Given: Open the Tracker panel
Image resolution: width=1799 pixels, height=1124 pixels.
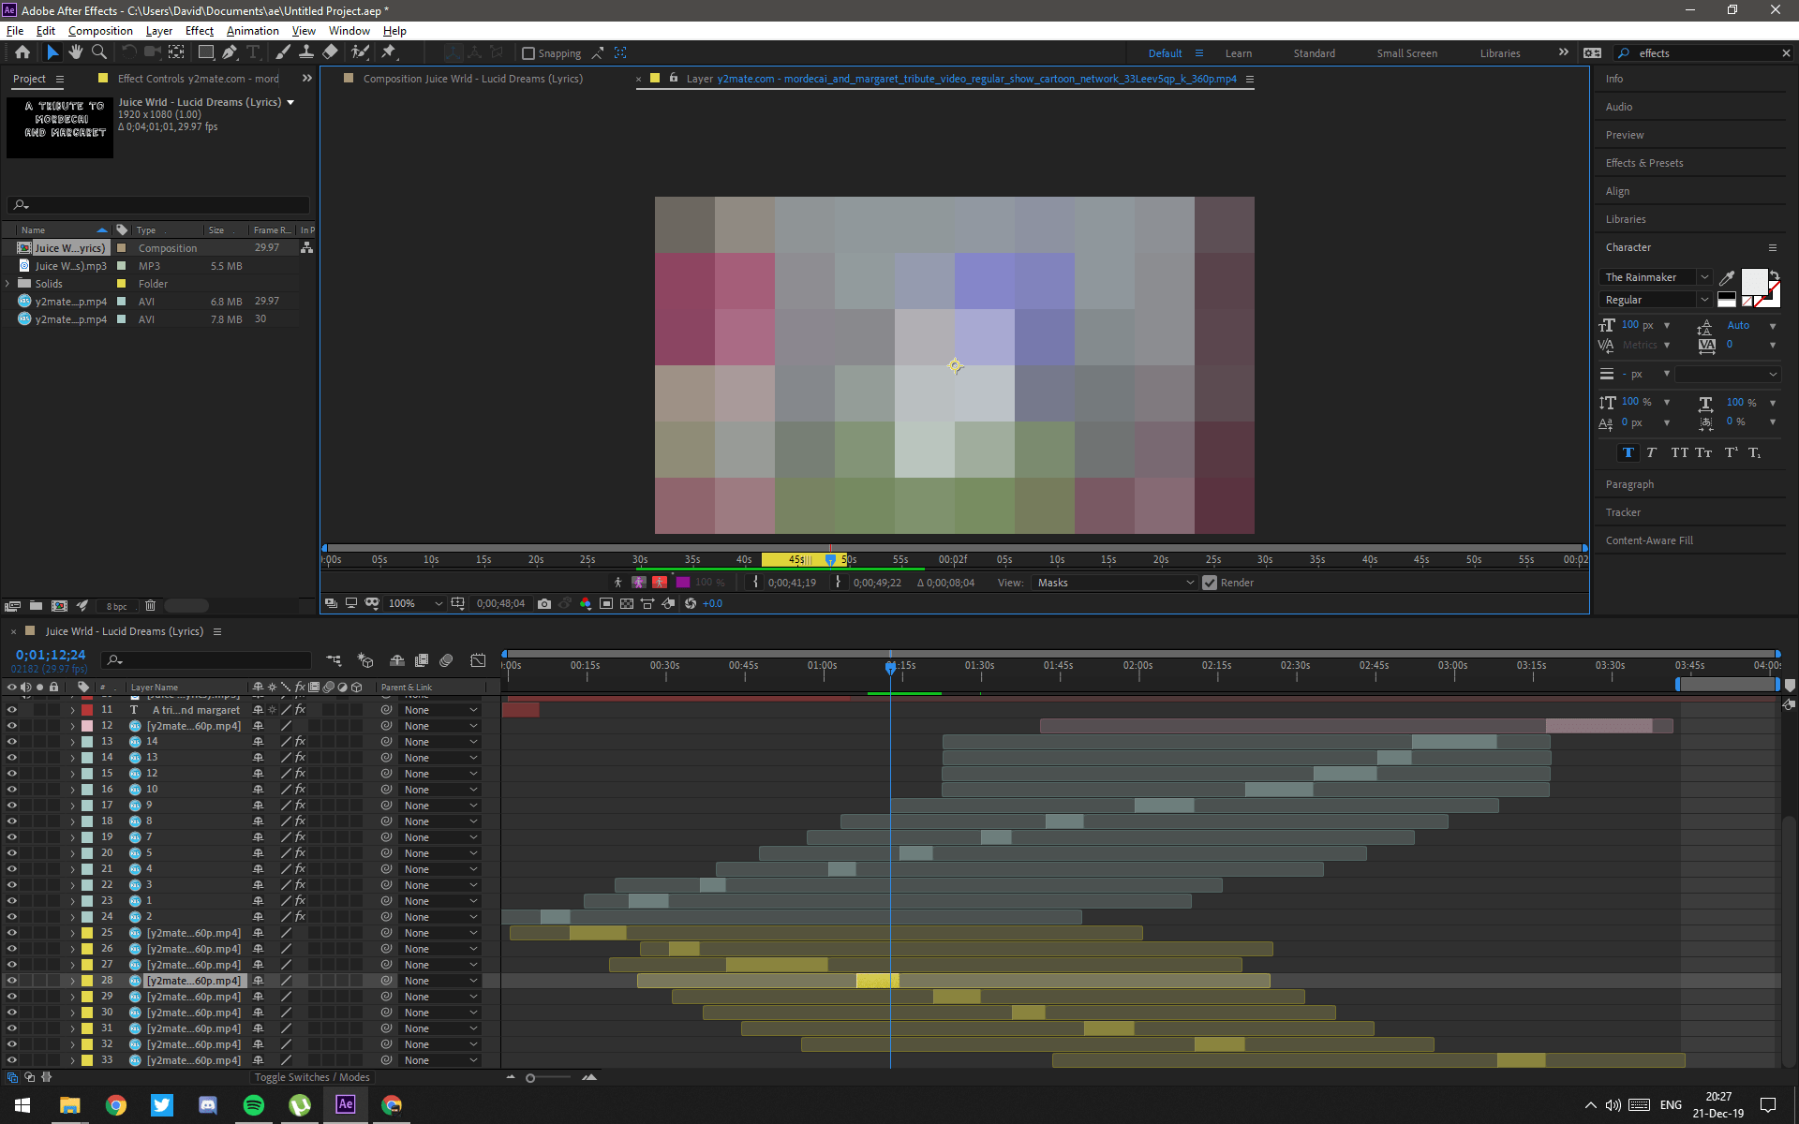Looking at the screenshot, I should tap(1623, 512).
